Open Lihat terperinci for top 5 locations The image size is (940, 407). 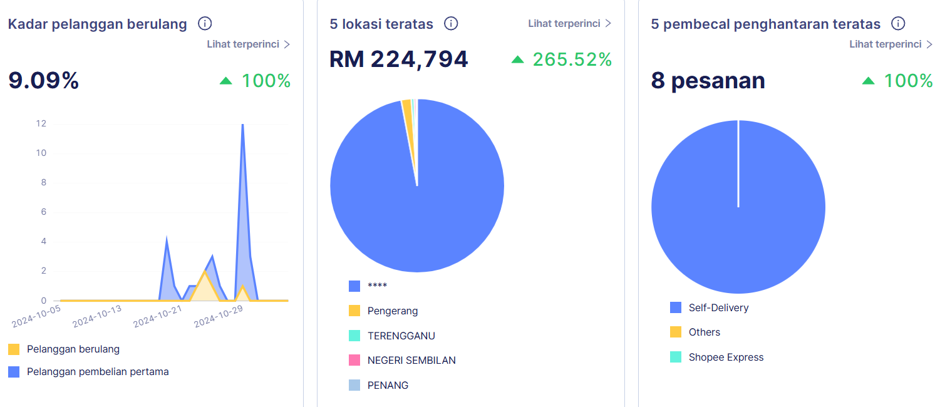pos(569,24)
